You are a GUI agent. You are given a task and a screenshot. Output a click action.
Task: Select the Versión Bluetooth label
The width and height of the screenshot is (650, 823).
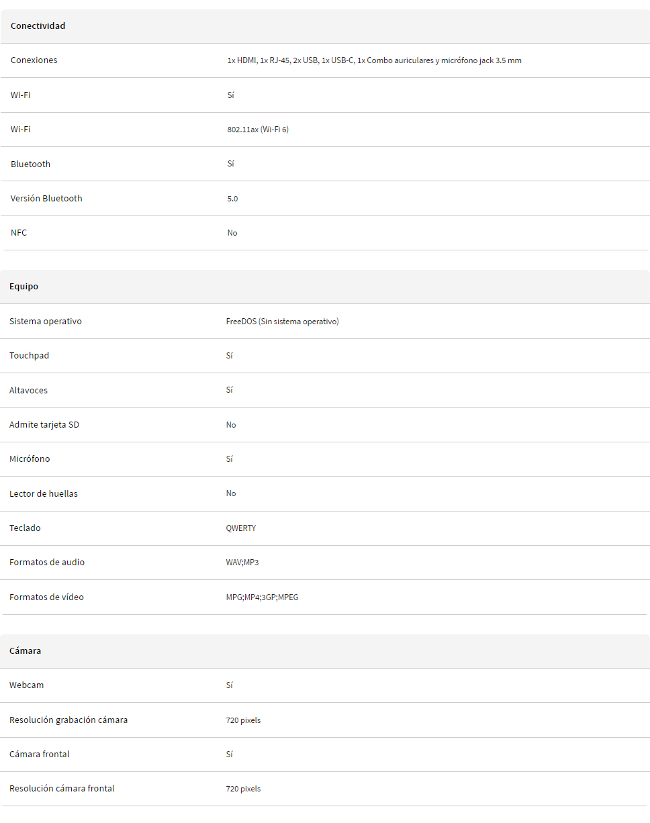pyautogui.click(x=46, y=199)
